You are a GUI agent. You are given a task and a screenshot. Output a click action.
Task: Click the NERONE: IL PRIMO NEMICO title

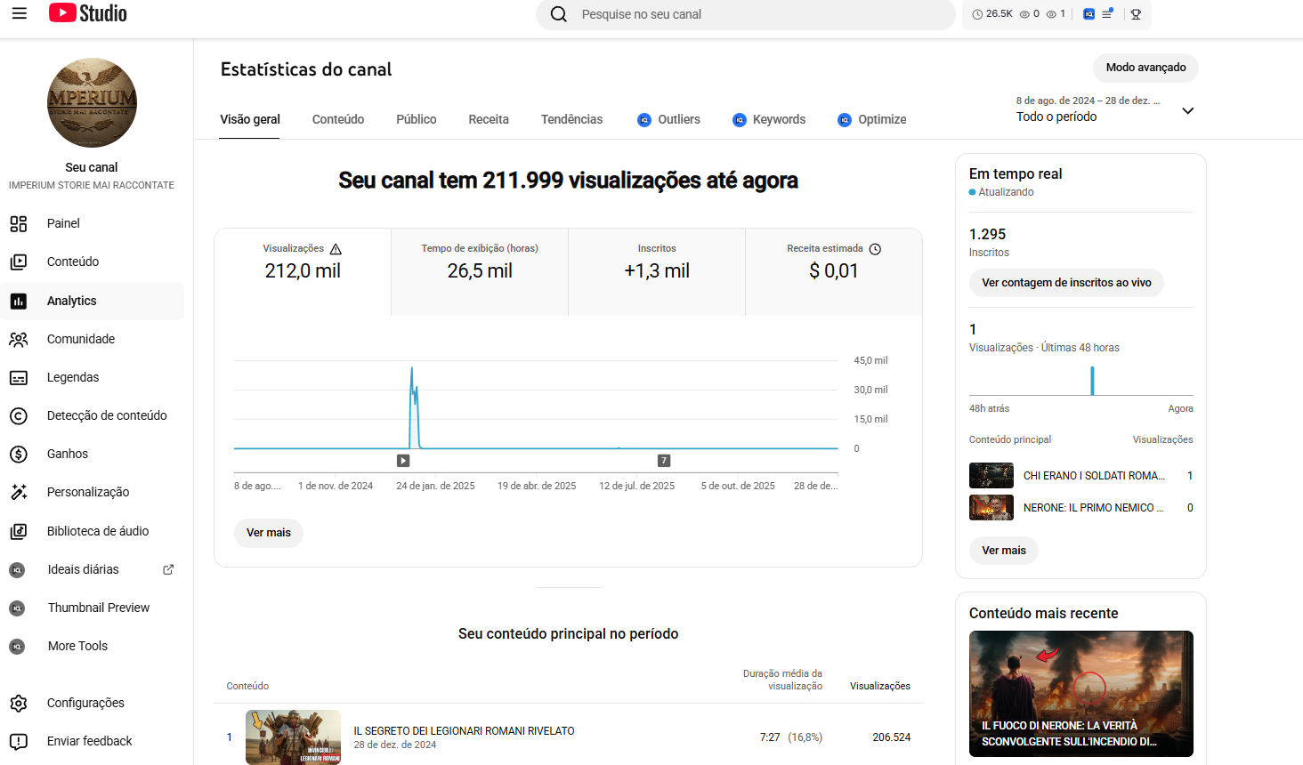(1094, 508)
